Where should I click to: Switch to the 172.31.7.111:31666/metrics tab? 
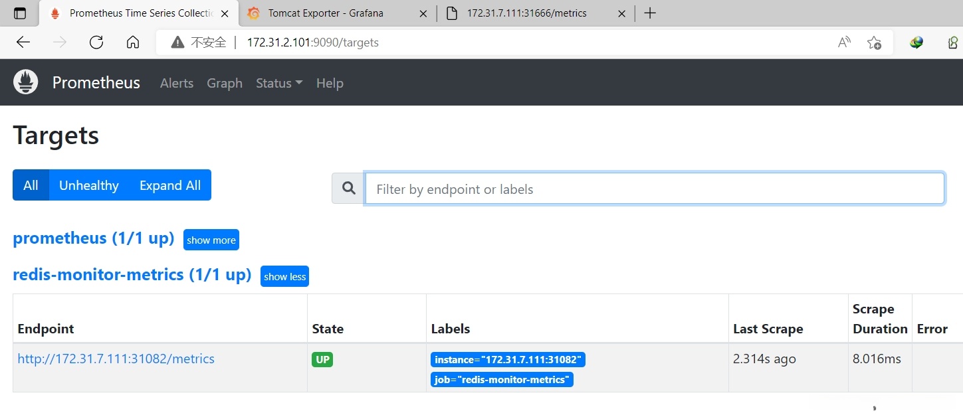[536, 13]
